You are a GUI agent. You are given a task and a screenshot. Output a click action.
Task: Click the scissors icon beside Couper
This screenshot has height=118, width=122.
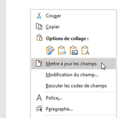click(39, 16)
